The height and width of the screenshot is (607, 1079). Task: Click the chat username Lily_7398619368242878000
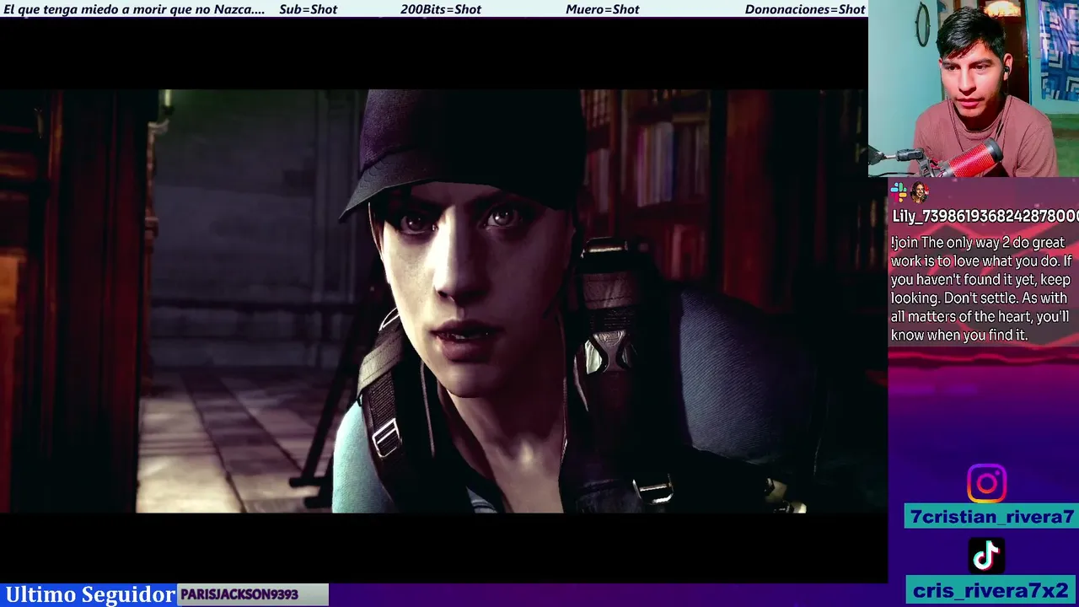(985, 216)
